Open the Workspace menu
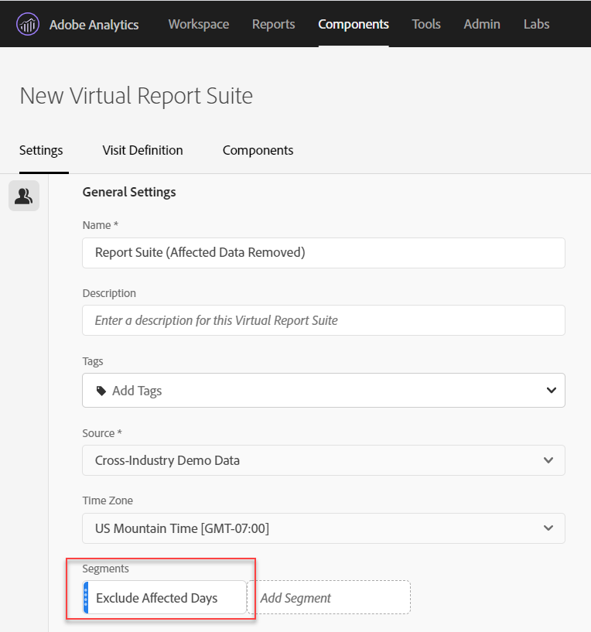The width and height of the screenshot is (591, 632). click(x=198, y=24)
